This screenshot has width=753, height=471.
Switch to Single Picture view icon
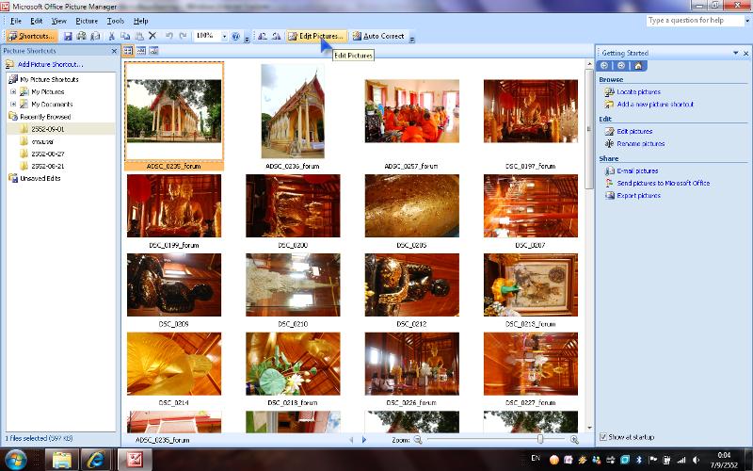(x=153, y=51)
